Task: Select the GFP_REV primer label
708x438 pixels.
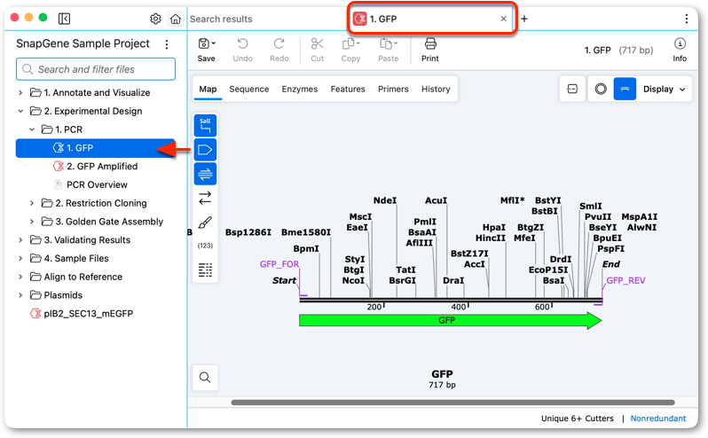Action: [x=625, y=280]
